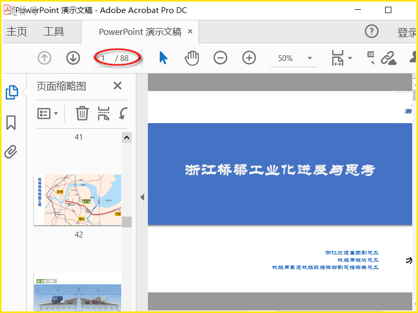The image size is (418, 313).
Task: Minimize the Acrobat window
Action: pos(358,10)
